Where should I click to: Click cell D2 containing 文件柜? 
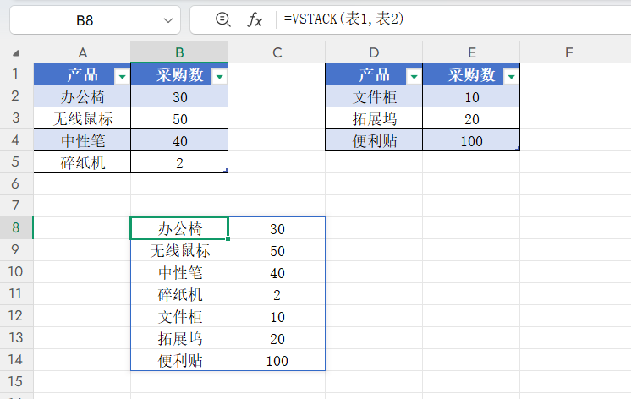tap(374, 96)
